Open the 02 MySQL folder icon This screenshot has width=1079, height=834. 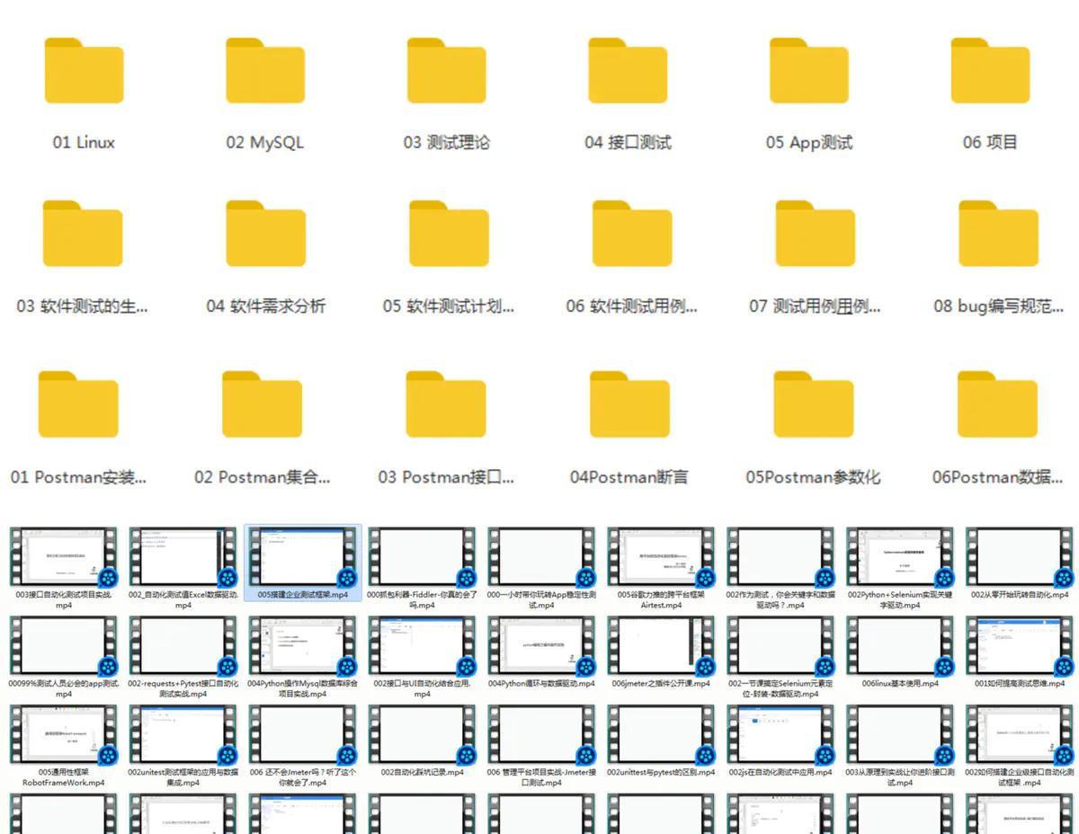tap(265, 71)
